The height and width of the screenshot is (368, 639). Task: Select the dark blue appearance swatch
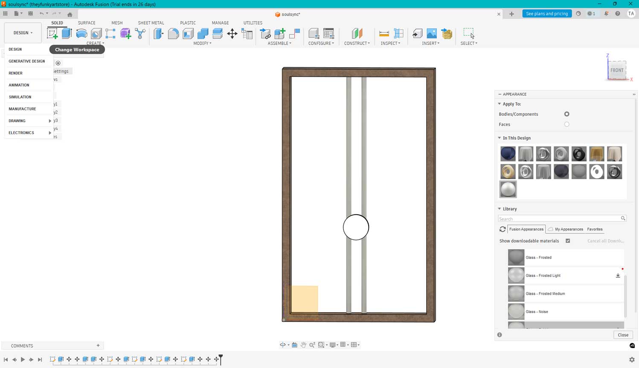coord(508,154)
